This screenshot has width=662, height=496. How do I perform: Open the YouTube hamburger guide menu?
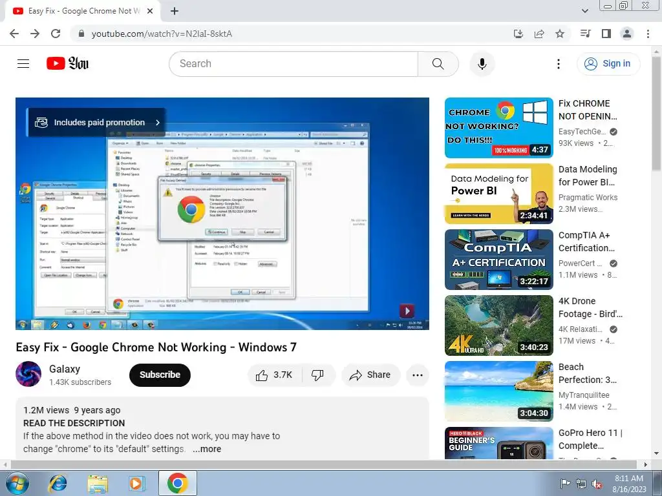tap(23, 64)
